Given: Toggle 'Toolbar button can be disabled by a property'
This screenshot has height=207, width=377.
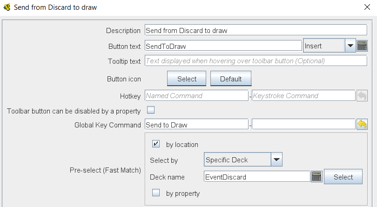Looking at the screenshot, I should click(x=151, y=110).
